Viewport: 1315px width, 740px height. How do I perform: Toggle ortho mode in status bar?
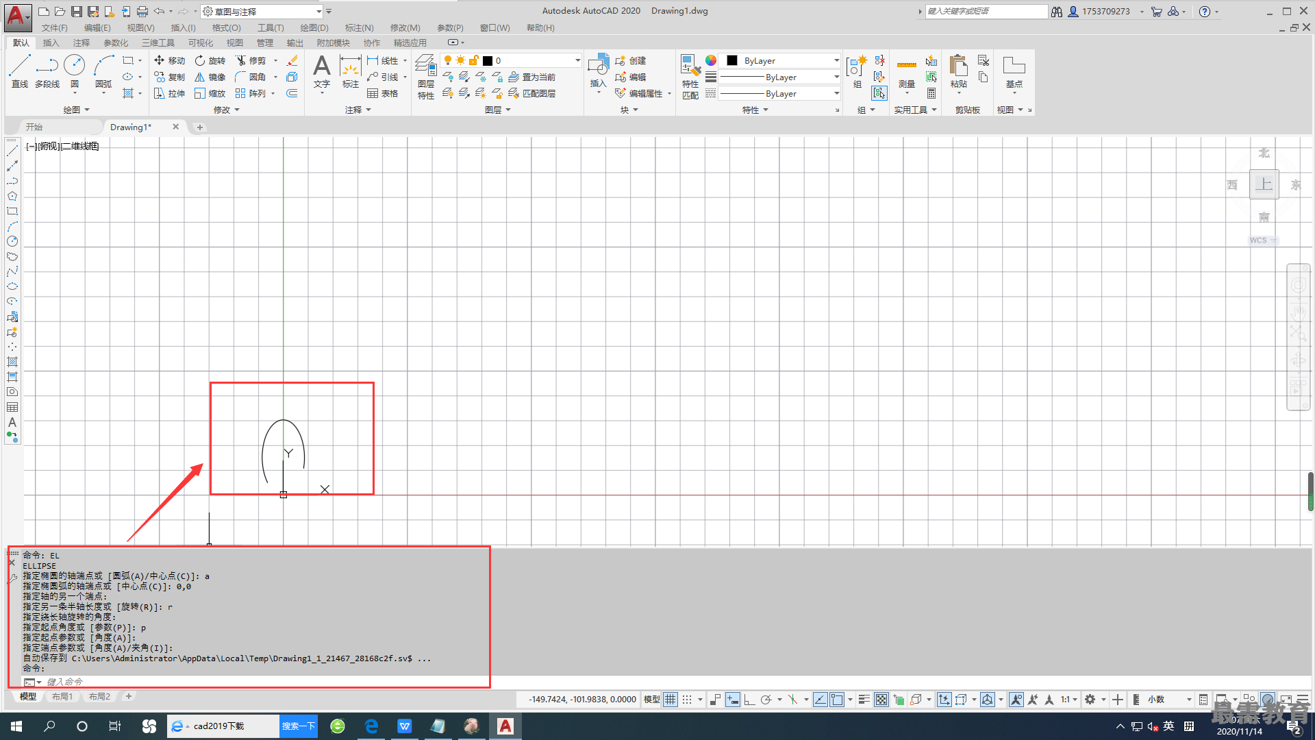tap(749, 700)
